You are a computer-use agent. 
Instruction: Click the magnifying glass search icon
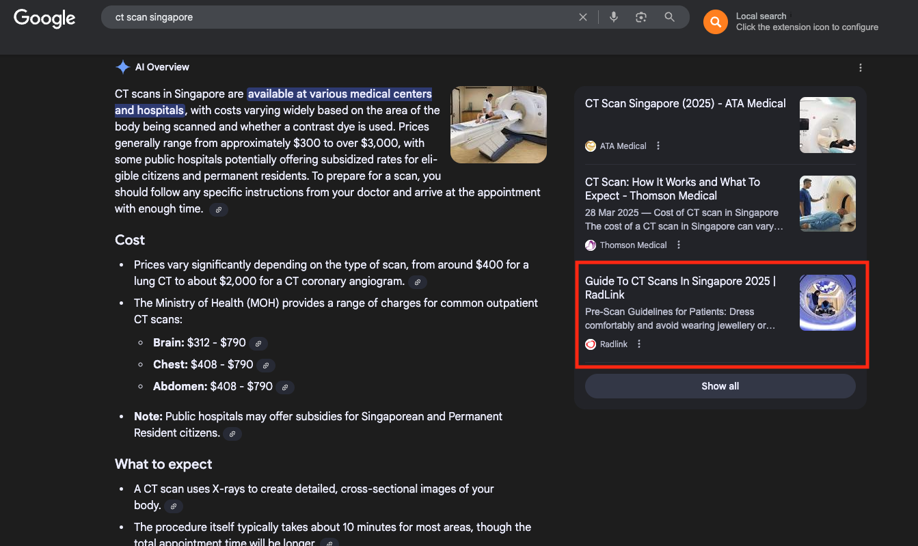pyautogui.click(x=670, y=17)
